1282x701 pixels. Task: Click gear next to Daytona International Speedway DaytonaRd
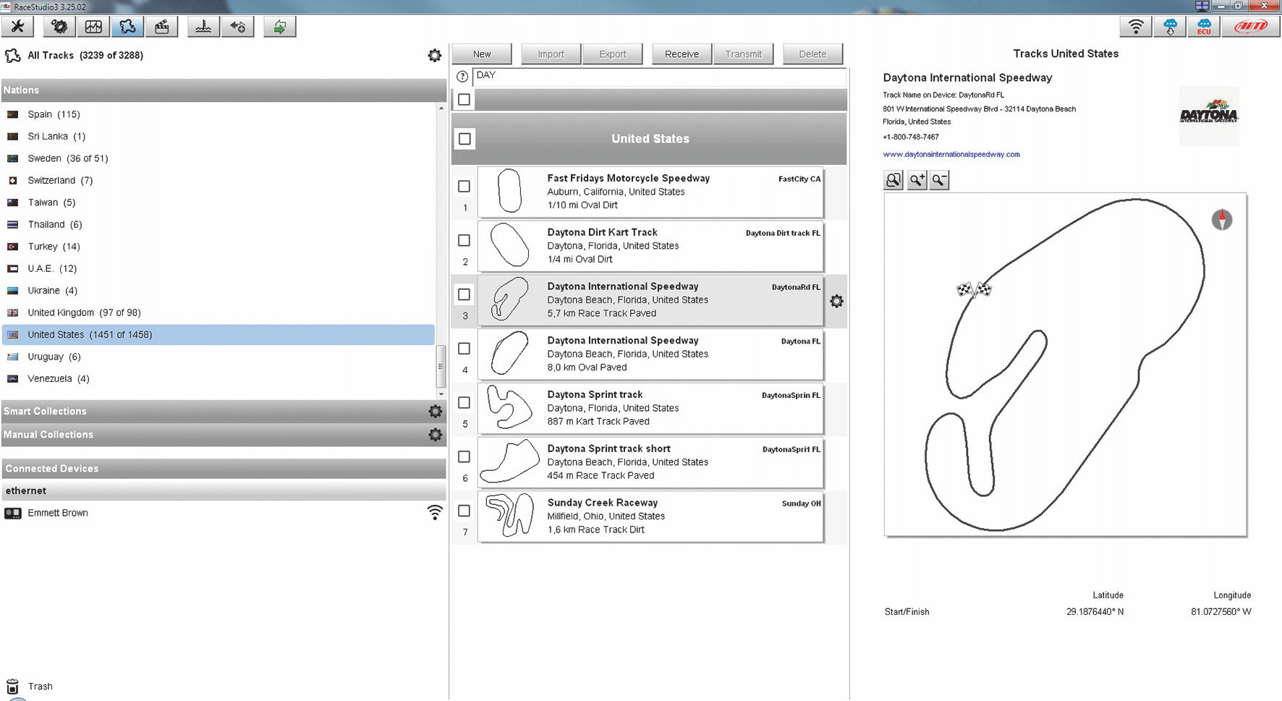pos(836,301)
